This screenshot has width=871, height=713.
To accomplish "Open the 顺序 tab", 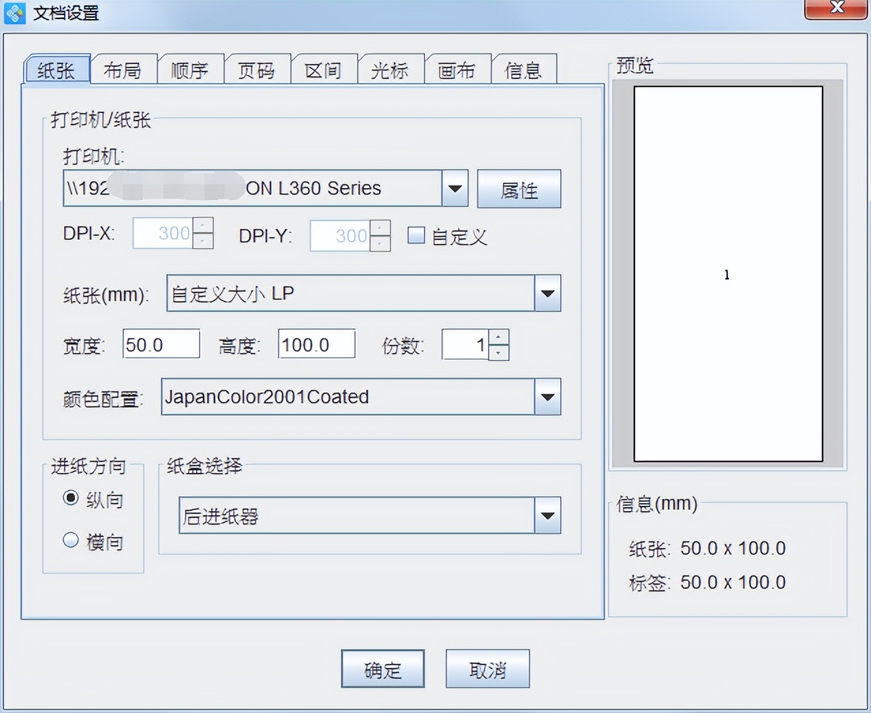I will [x=191, y=69].
